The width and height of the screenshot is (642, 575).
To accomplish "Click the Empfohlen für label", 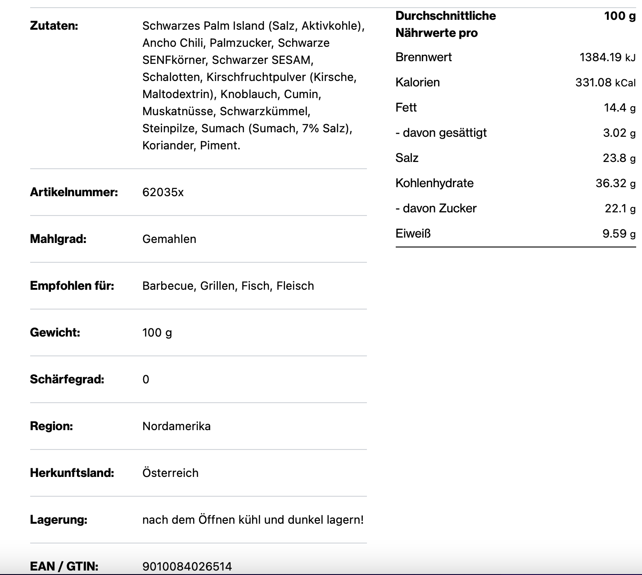I will pyautogui.click(x=72, y=286).
